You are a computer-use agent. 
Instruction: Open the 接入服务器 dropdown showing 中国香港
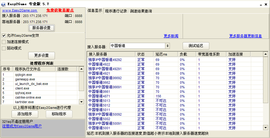click(x=140, y=46)
